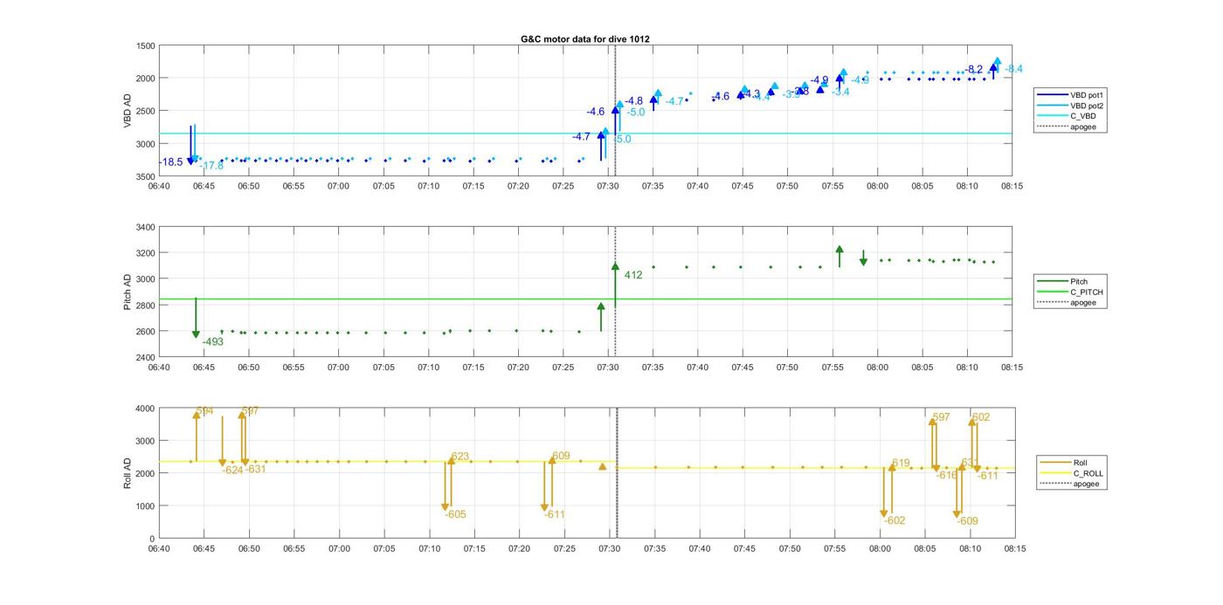Select the "-602" roll data label
The width and height of the screenshot is (1223, 605).
click(895, 520)
